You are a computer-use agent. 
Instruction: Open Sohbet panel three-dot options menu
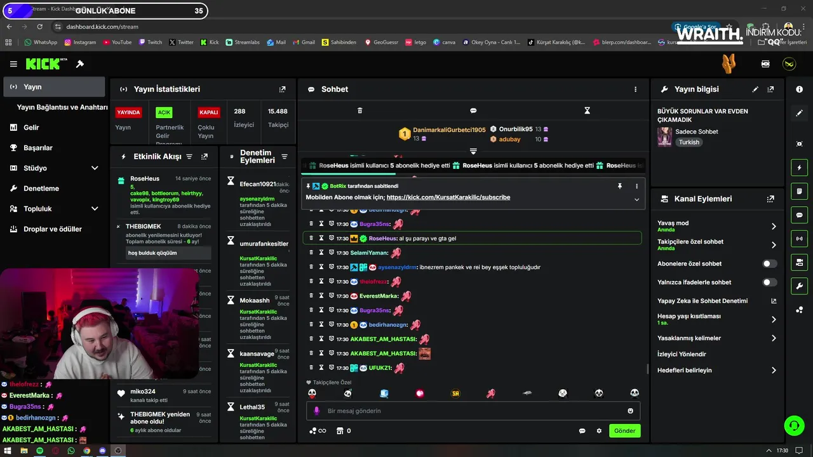(635, 89)
